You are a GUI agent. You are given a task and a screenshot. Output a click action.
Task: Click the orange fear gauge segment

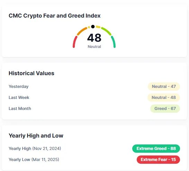(82, 31)
